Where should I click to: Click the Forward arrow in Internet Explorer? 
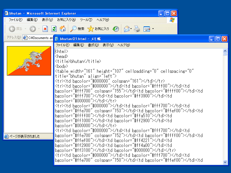coord(33,29)
